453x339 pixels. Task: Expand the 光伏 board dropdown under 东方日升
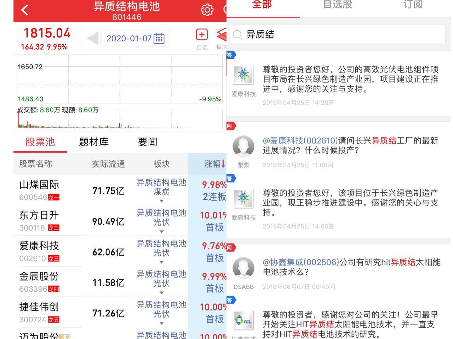(x=161, y=232)
